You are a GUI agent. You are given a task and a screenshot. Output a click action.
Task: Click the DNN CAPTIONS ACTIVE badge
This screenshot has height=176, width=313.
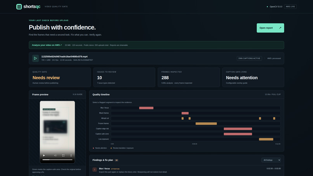point(249,58)
